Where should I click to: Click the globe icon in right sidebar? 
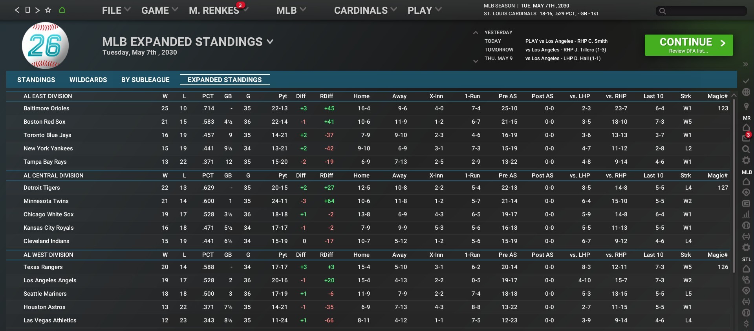click(x=746, y=92)
